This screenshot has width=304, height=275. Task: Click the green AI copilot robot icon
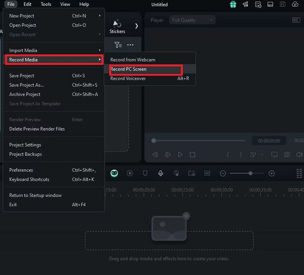pyautogui.click(x=114, y=173)
